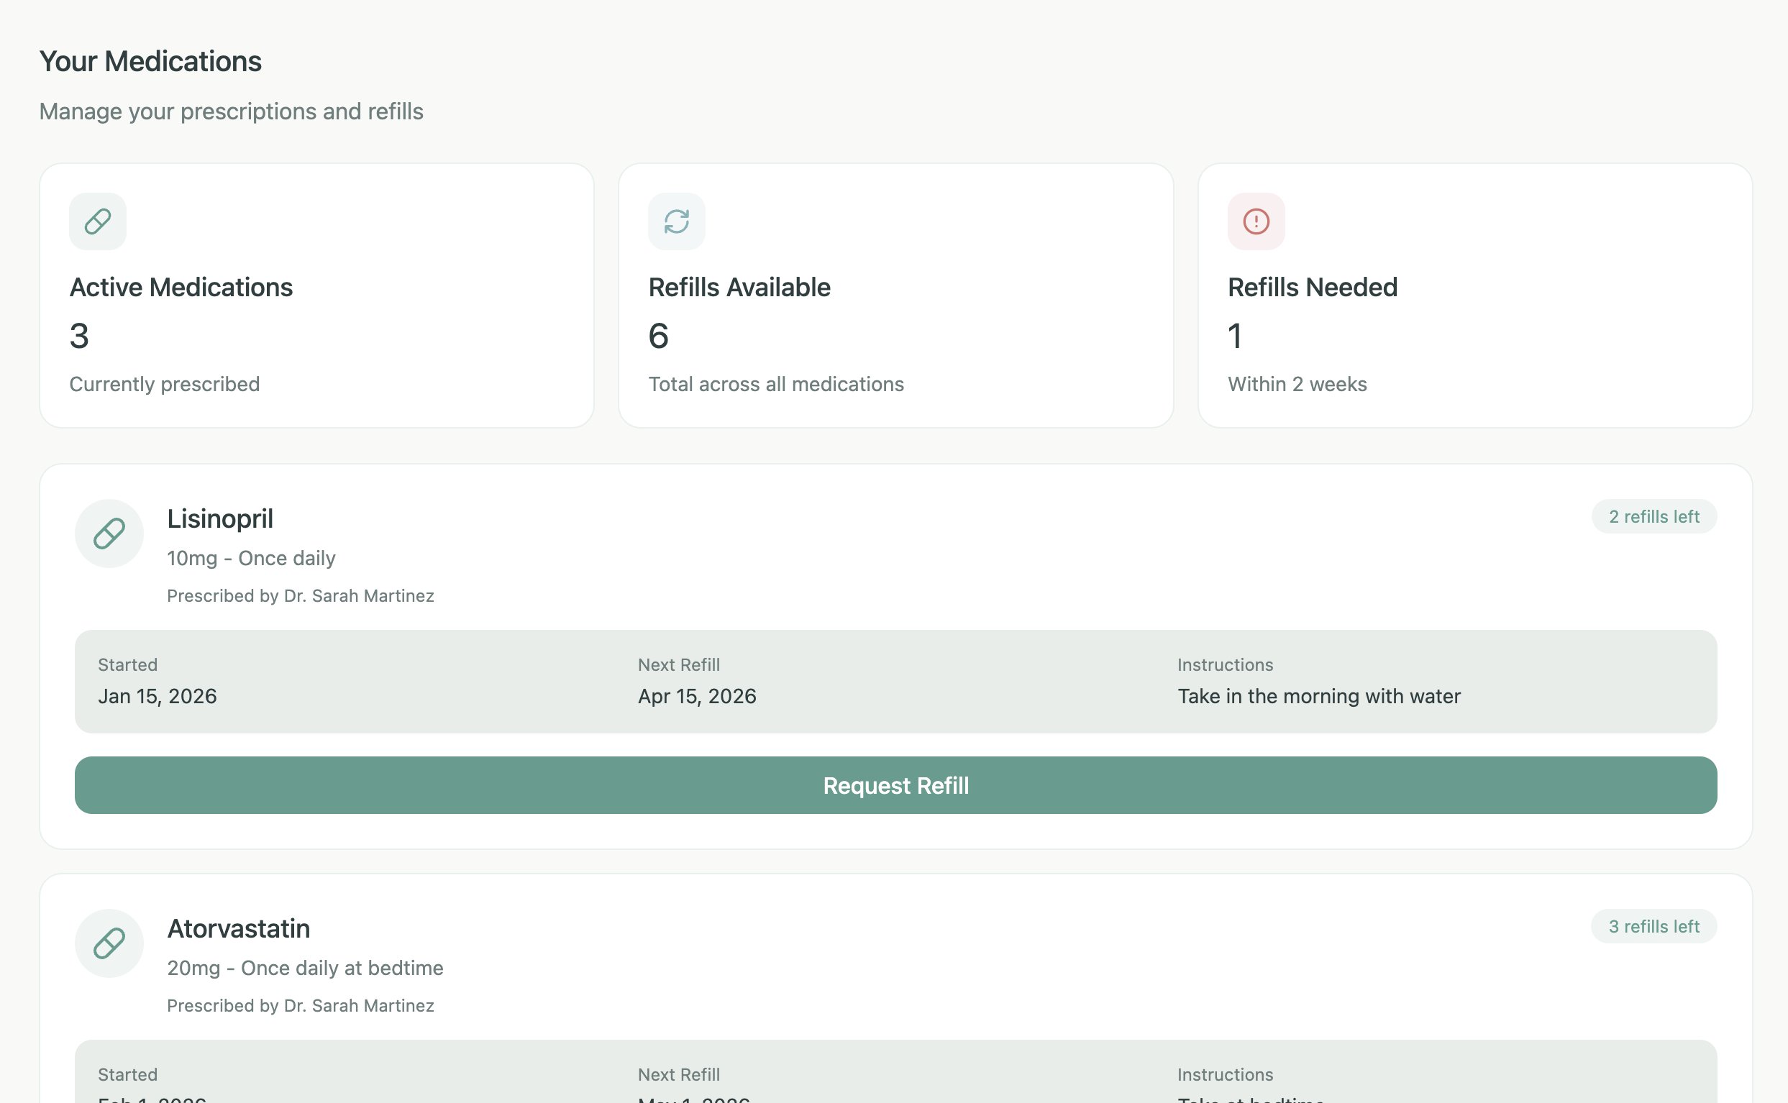The height and width of the screenshot is (1103, 1788).
Task: Click the '3 refills left' badge
Action: 1653,925
